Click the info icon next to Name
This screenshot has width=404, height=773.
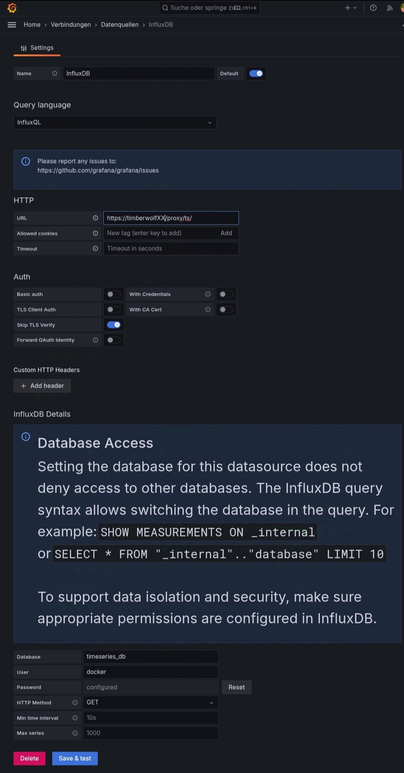click(x=55, y=73)
